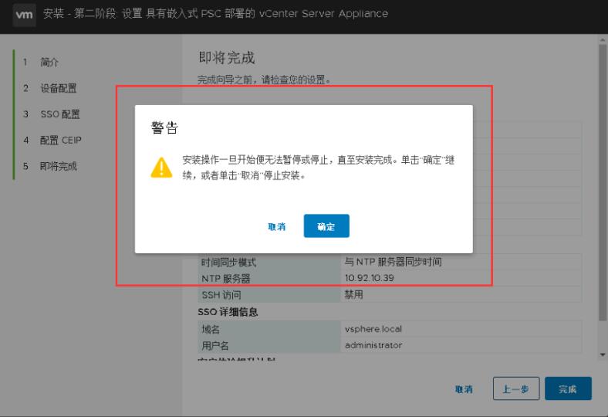Click the 警告 dialog title

pos(164,127)
